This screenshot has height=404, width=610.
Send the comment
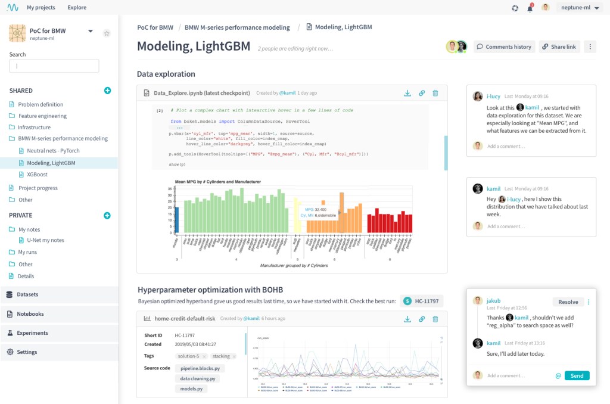pos(577,375)
